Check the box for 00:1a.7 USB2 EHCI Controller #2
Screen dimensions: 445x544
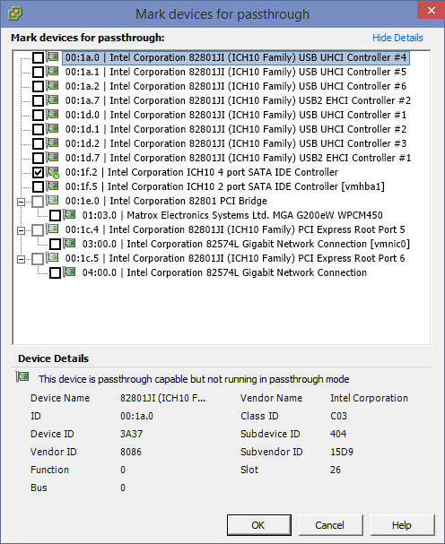[x=38, y=100]
